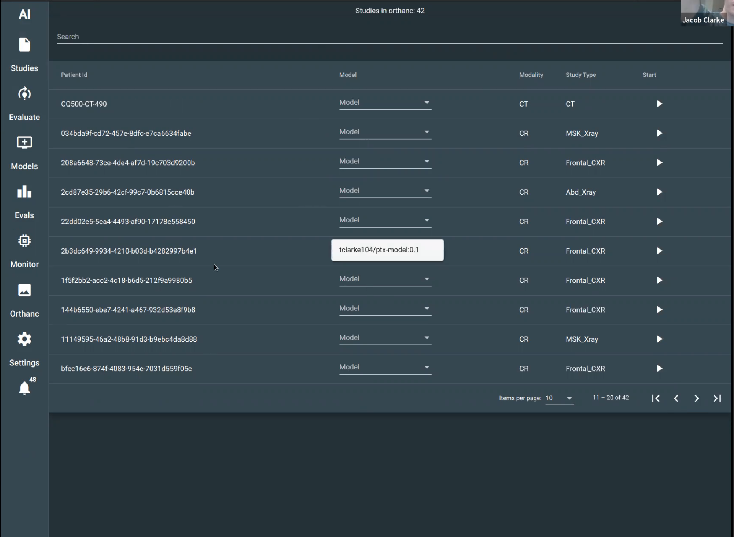The height and width of the screenshot is (537, 734).
Task: Open Model dropdown for 22dd02e5-5ca4 row
Action: [385, 220]
